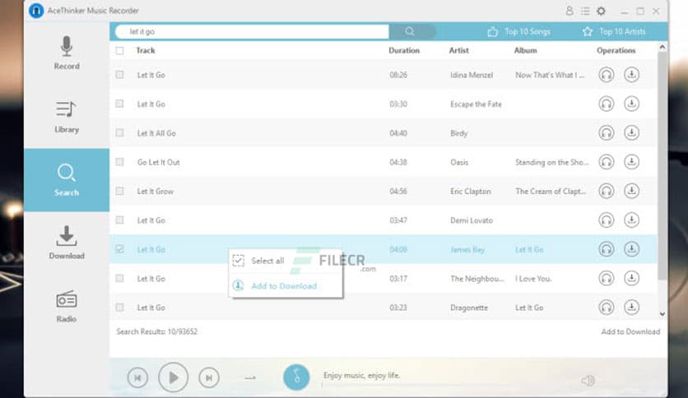The image size is (688, 398).
Task: Check the Escape the Fate row checkbox
Action: (119, 104)
